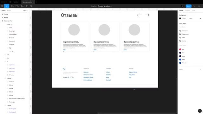Select the Brand 2 color style
Image resolution: width=203 pixels, height=114 pixels.
tap(183, 63)
